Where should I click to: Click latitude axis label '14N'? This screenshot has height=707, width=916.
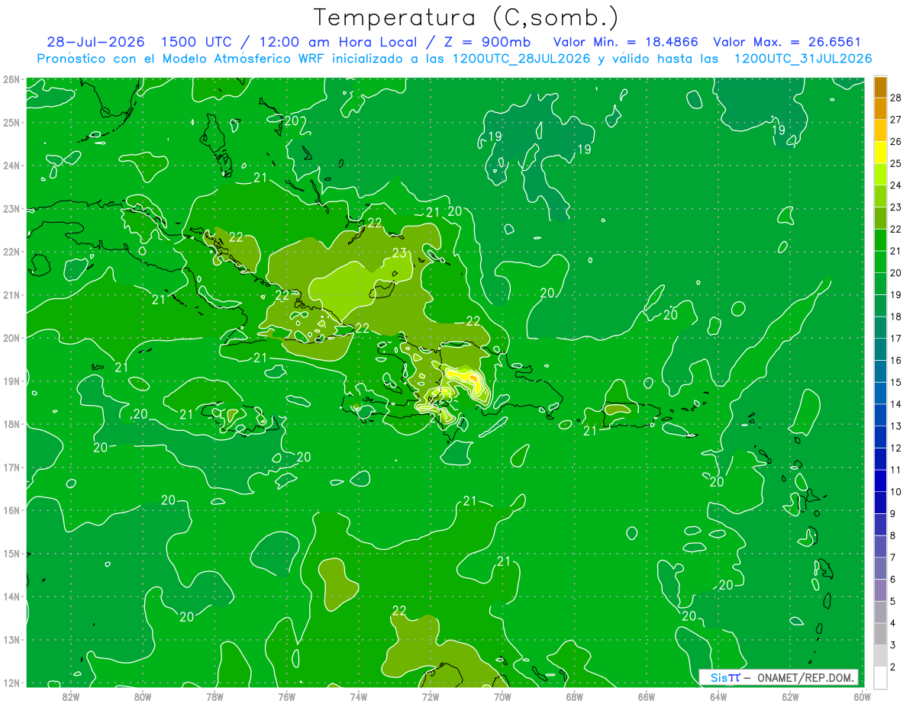pos(11,596)
